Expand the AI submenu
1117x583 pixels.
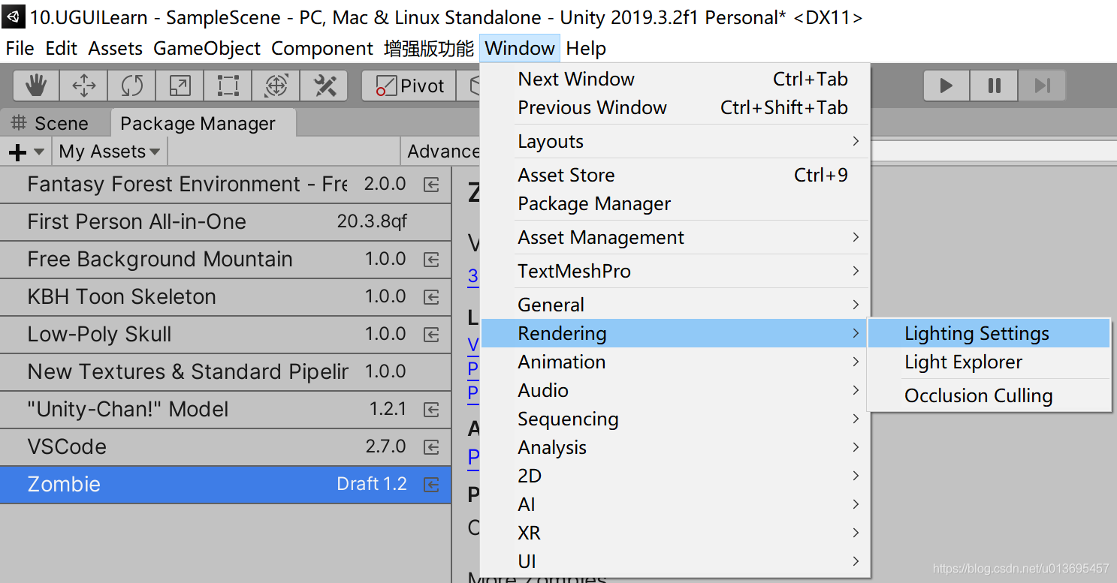(x=675, y=504)
